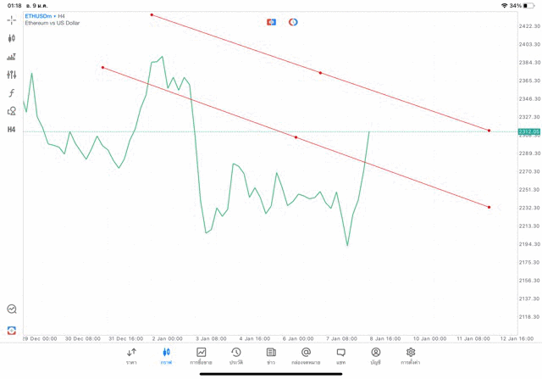Open the ETHUSDm symbol selector

click(41, 16)
